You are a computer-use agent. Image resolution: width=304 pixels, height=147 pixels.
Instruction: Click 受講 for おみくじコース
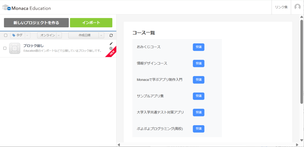tap(198, 47)
